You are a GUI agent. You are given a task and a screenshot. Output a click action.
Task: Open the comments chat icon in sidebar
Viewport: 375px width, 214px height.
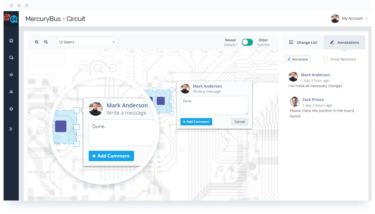[11, 58]
